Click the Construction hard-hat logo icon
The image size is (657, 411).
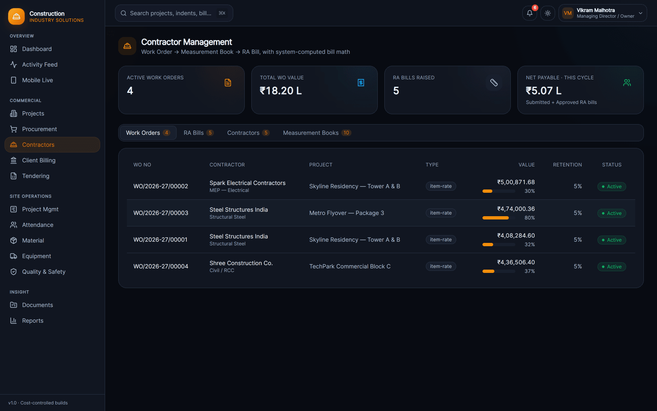pyautogui.click(x=16, y=16)
